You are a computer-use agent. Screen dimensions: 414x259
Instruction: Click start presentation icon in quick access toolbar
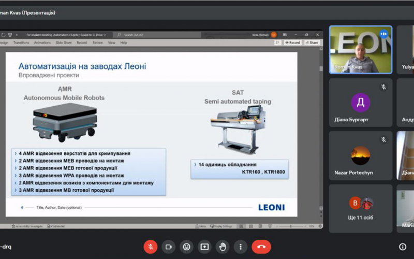tap(10, 35)
